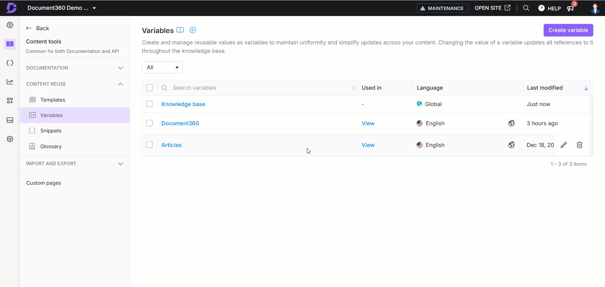Play the Variables tutorial video icon
The height and width of the screenshot is (287, 605).
pyautogui.click(x=193, y=30)
